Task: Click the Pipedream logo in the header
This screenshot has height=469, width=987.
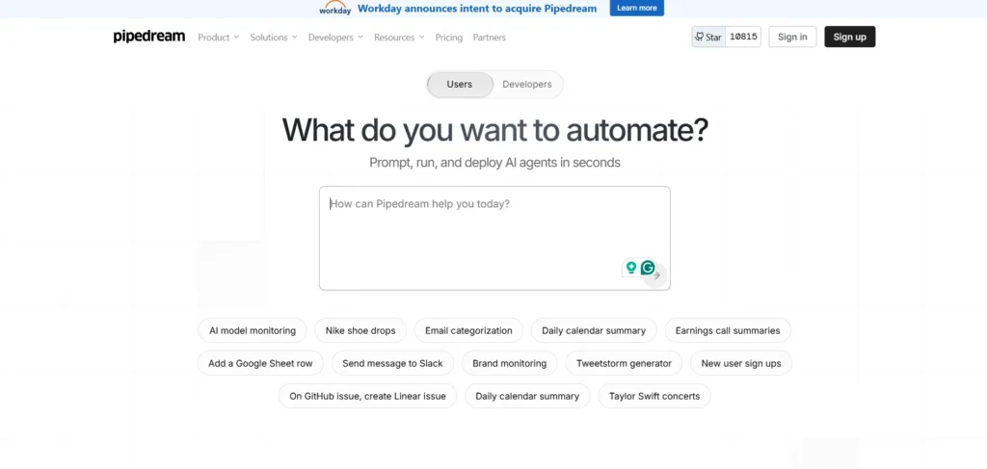Action: pyautogui.click(x=148, y=37)
